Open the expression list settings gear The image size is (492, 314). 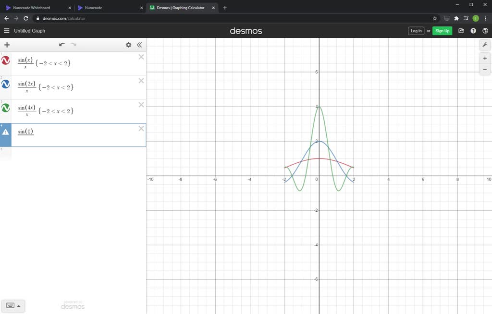128,45
